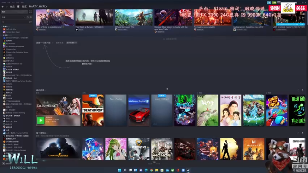Open the advanced filter sliders icon
This screenshot has height=173, width=308.
30,22
